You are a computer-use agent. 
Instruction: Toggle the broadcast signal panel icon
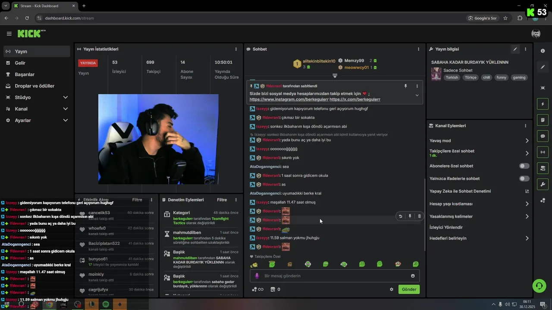pos(543,152)
